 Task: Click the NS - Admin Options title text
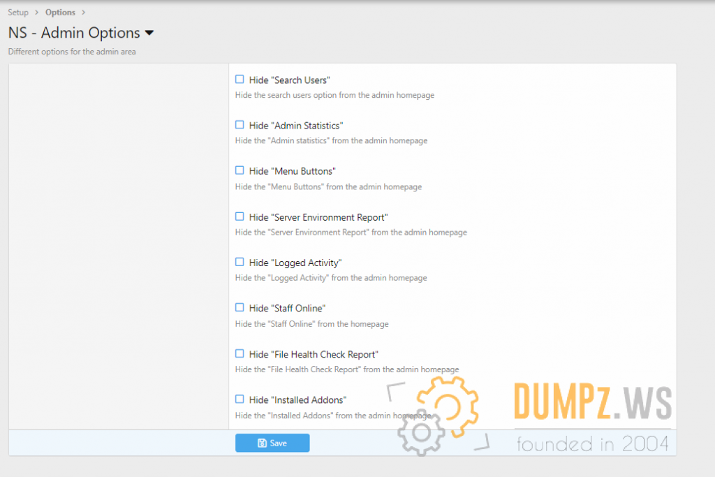coord(74,33)
